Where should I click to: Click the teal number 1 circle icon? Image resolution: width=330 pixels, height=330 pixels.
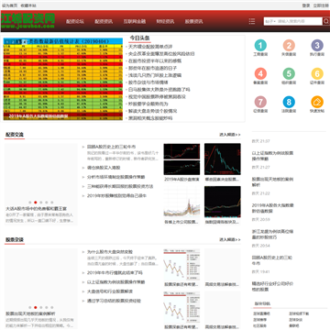[260, 46]
